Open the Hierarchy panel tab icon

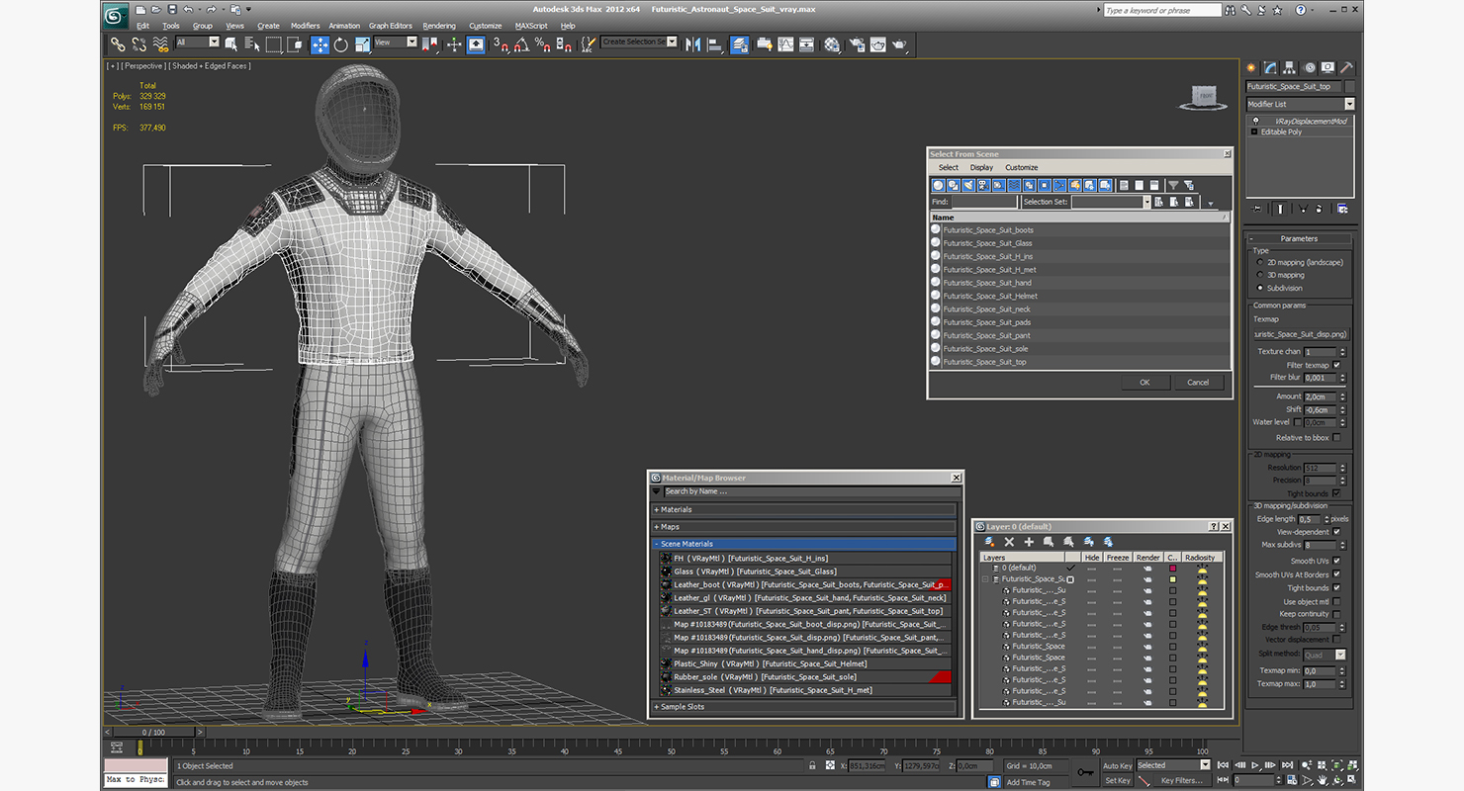(x=1290, y=68)
